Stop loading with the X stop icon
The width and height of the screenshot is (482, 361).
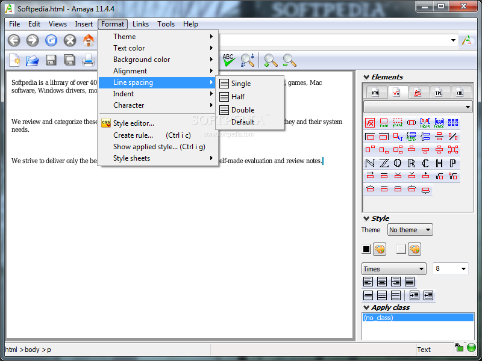coord(70,40)
